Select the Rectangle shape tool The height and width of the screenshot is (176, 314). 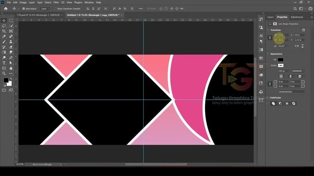point(4,68)
